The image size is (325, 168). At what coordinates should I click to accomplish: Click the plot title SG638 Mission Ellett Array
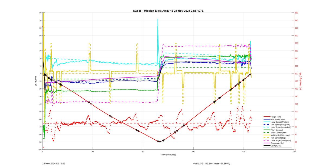pyautogui.click(x=168, y=10)
